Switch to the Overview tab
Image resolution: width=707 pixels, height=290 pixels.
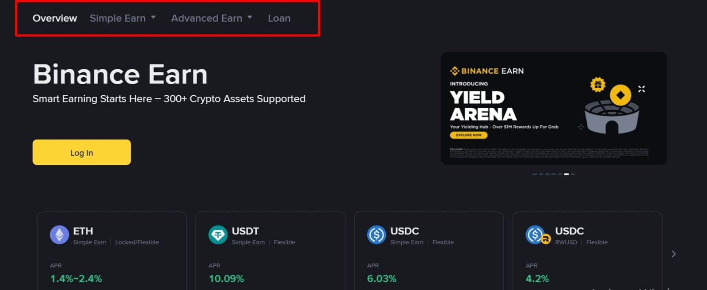tap(54, 18)
